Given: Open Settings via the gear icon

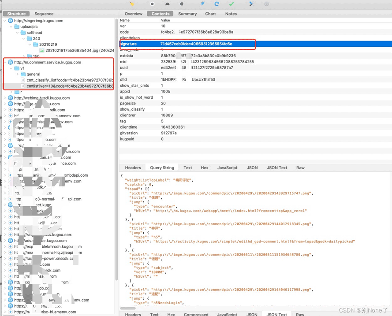Looking at the screenshot, I should [x=266, y=4].
